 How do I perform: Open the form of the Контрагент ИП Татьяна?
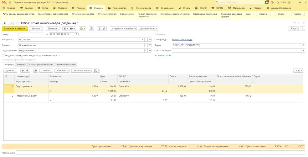pos(150,40)
